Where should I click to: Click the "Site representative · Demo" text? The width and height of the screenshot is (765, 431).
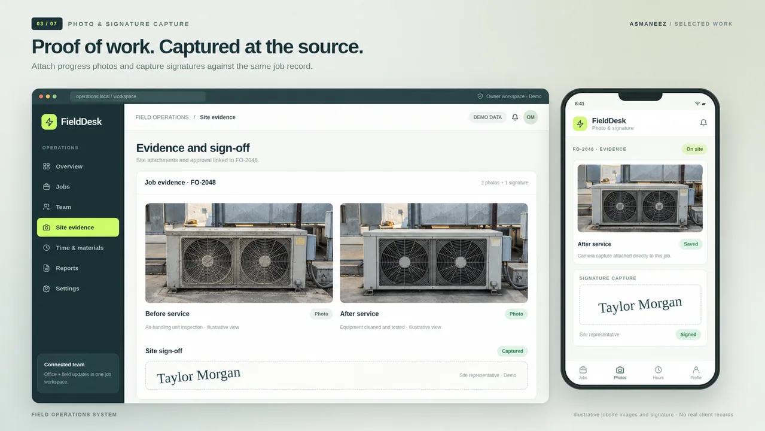click(x=487, y=375)
